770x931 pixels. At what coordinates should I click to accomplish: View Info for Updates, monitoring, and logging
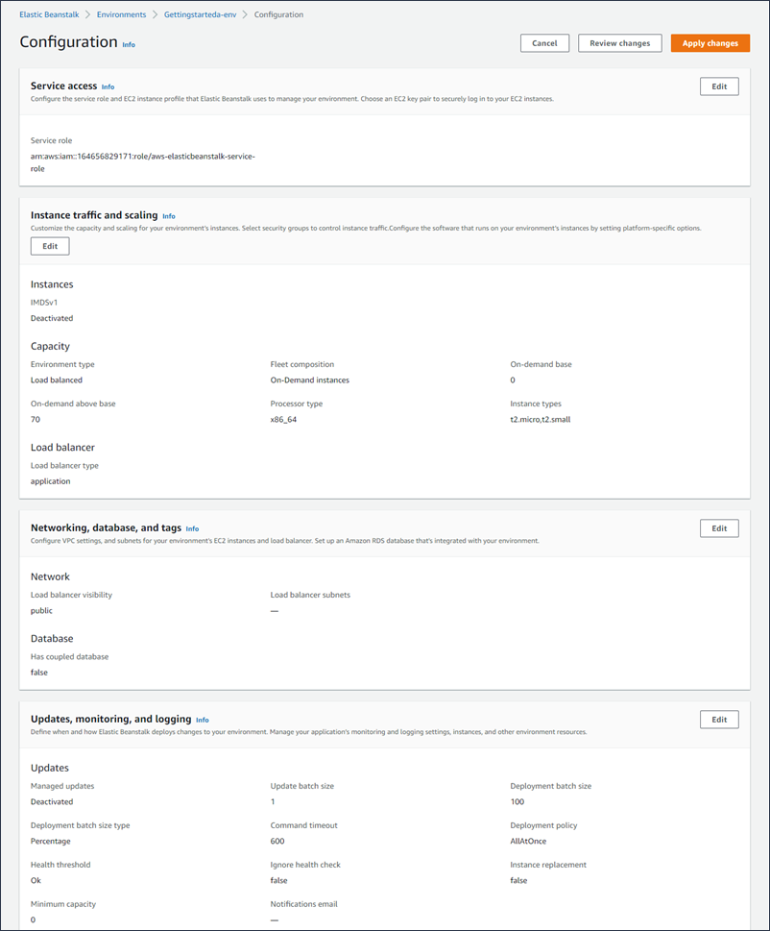pos(202,720)
